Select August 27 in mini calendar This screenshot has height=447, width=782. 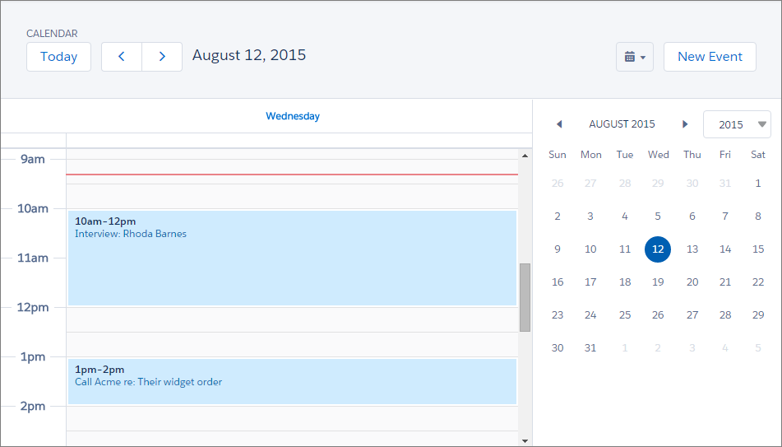coord(692,315)
